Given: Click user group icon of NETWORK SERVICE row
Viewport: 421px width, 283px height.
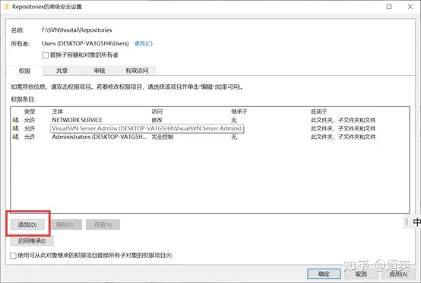Looking at the screenshot, I should point(15,120).
